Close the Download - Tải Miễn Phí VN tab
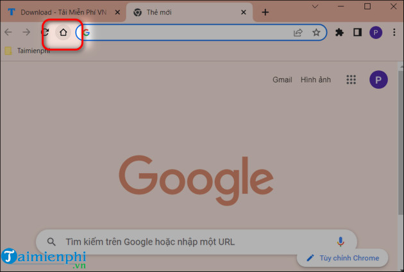The image size is (404, 272). [x=117, y=12]
